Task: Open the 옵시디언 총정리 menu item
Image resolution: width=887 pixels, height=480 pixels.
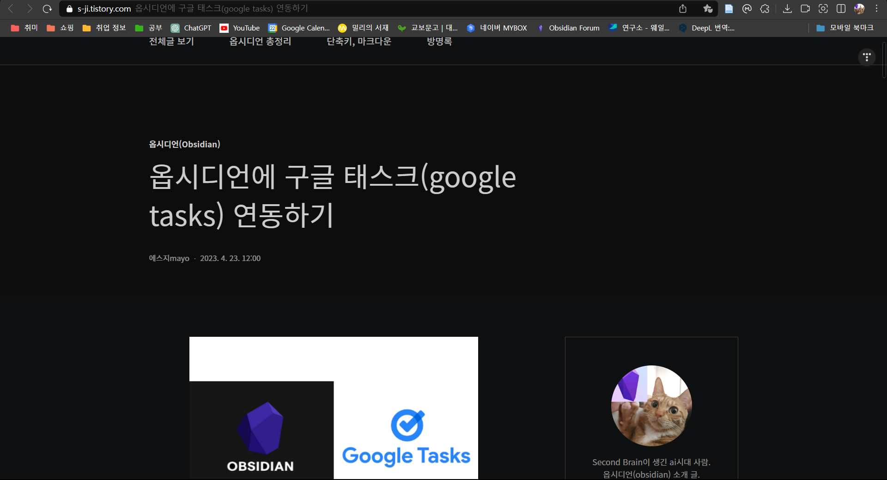Action: [x=260, y=42]
